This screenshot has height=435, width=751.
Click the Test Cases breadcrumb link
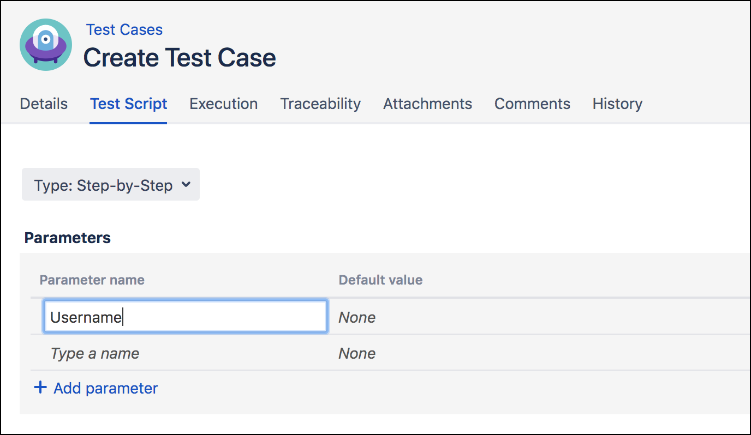coord(124,29)
